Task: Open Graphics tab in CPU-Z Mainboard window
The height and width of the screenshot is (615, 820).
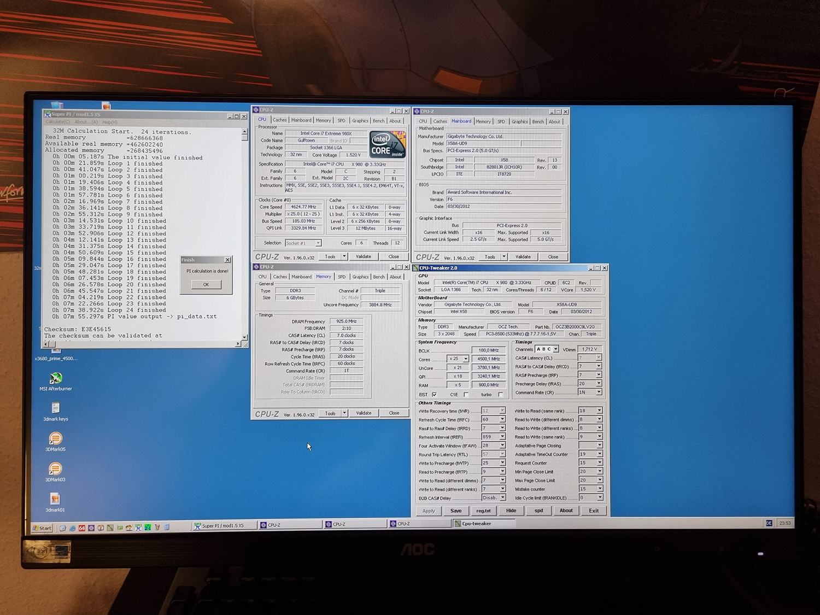Action: pos(519,121)
